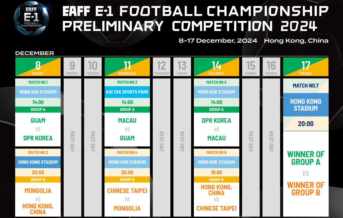
Task: Click the Winner of Group A text
Action: tap(306, 158)
